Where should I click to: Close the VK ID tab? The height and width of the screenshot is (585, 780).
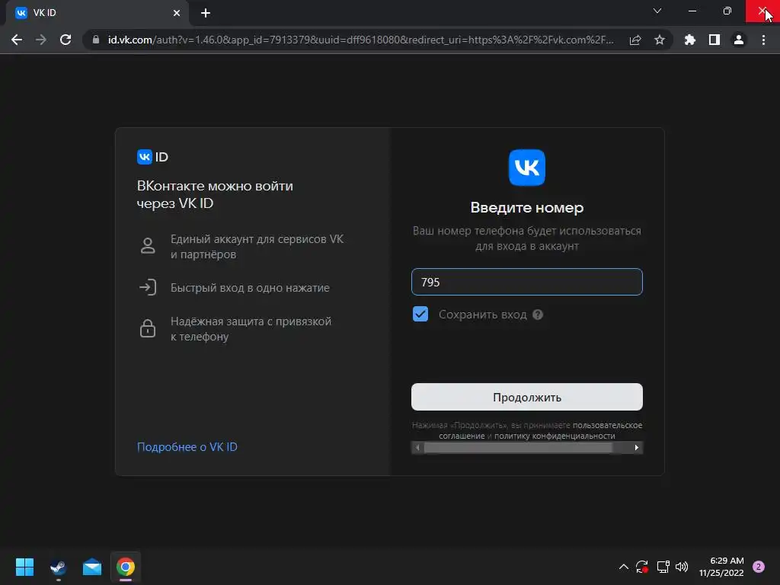(x=177, y=13)
